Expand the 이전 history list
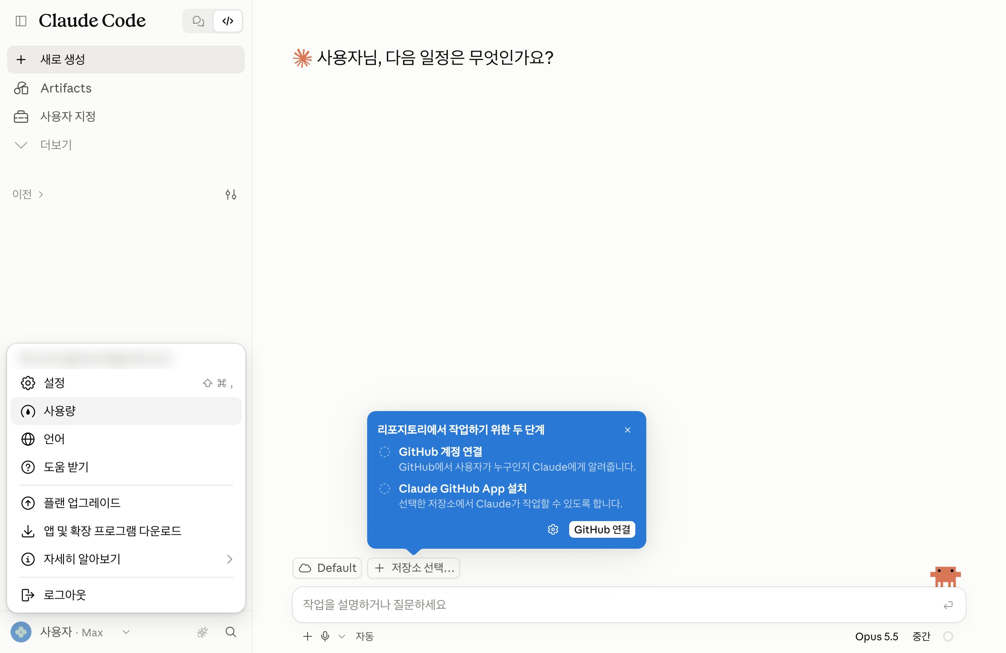 (x=28, y=194)
